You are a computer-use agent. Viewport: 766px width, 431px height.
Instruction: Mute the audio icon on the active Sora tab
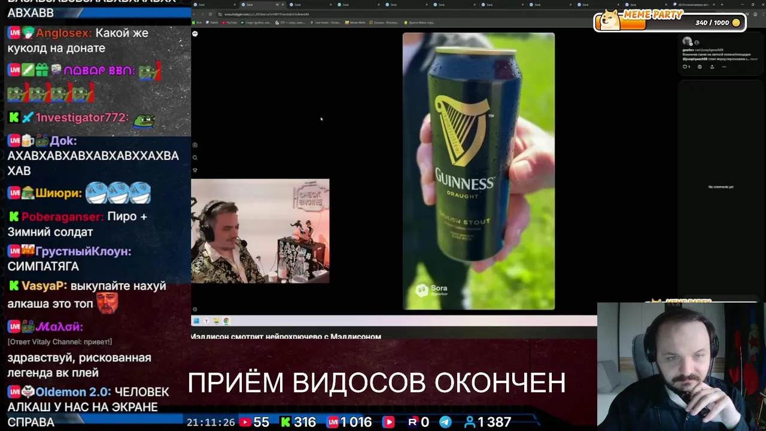[x=277, y=5]
